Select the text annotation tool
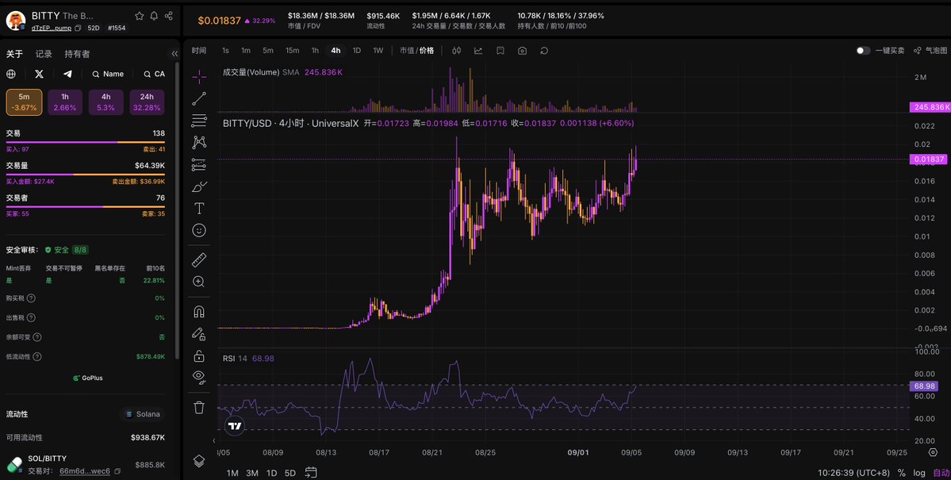Image resolution: width=951 pixels, height=480 pixels. point(199,209)
